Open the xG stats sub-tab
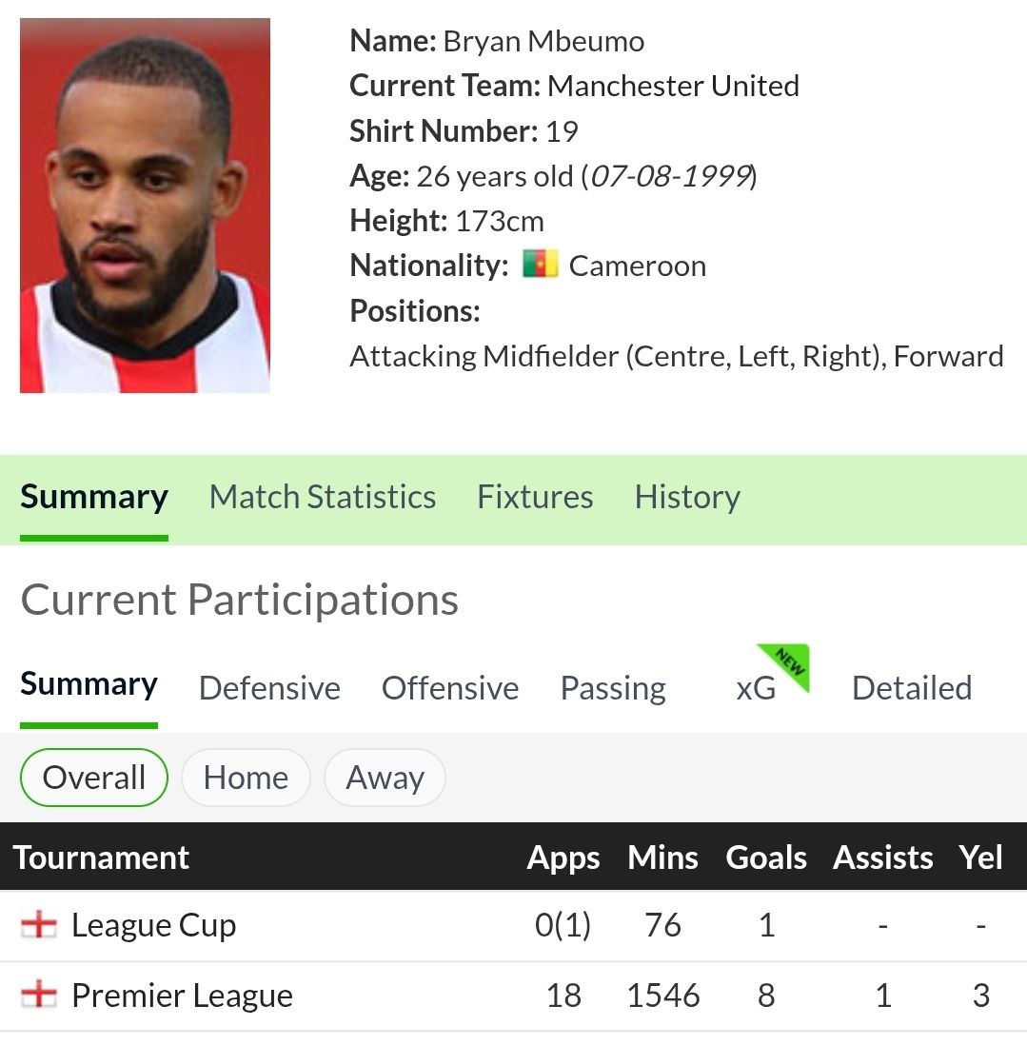Screen dimensions: 1027x1045 pos(756,689)
